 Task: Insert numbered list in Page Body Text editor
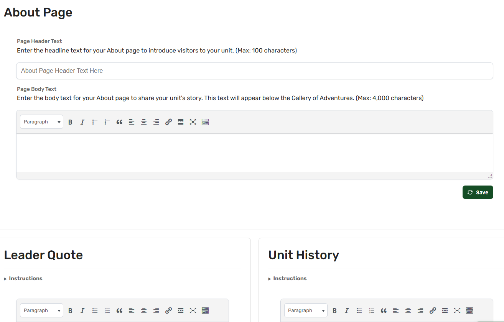tap(107, 122)
